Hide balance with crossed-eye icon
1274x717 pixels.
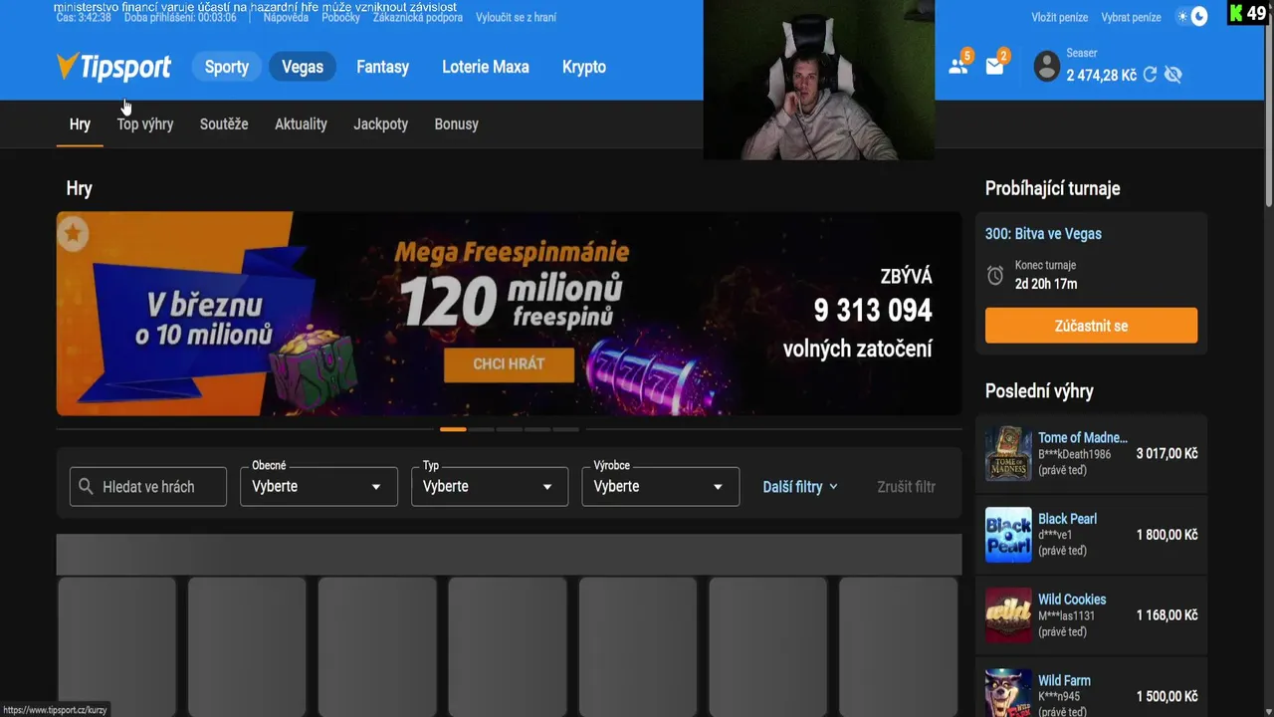click(x=1173, y=75)
